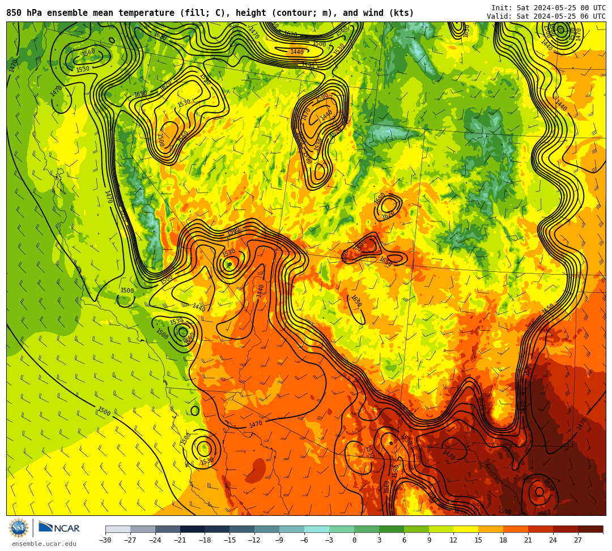612x551 pixels.
Task: Click the −18 colorbar tick label
Action: tap(205, 540)
